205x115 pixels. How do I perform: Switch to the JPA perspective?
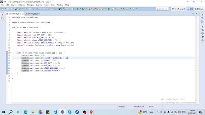click(190, 9)
